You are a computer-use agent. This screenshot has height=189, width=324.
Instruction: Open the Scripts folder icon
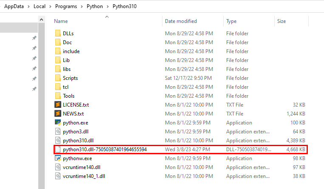click(x=58, y=78)
